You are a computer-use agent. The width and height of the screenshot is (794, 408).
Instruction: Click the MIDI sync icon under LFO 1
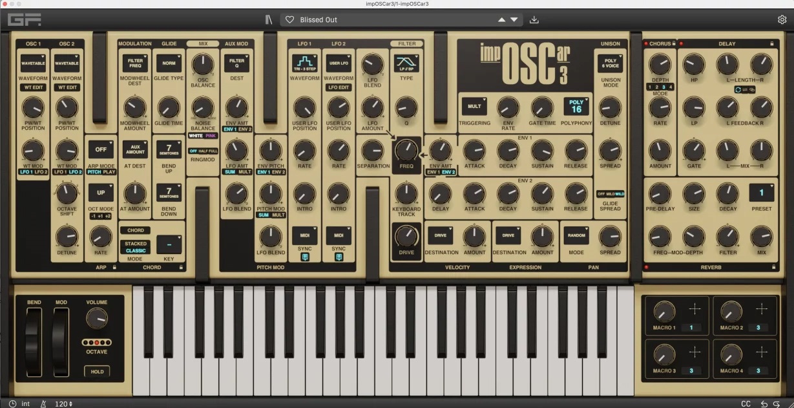pyautogui.click(x=304, y=256)
